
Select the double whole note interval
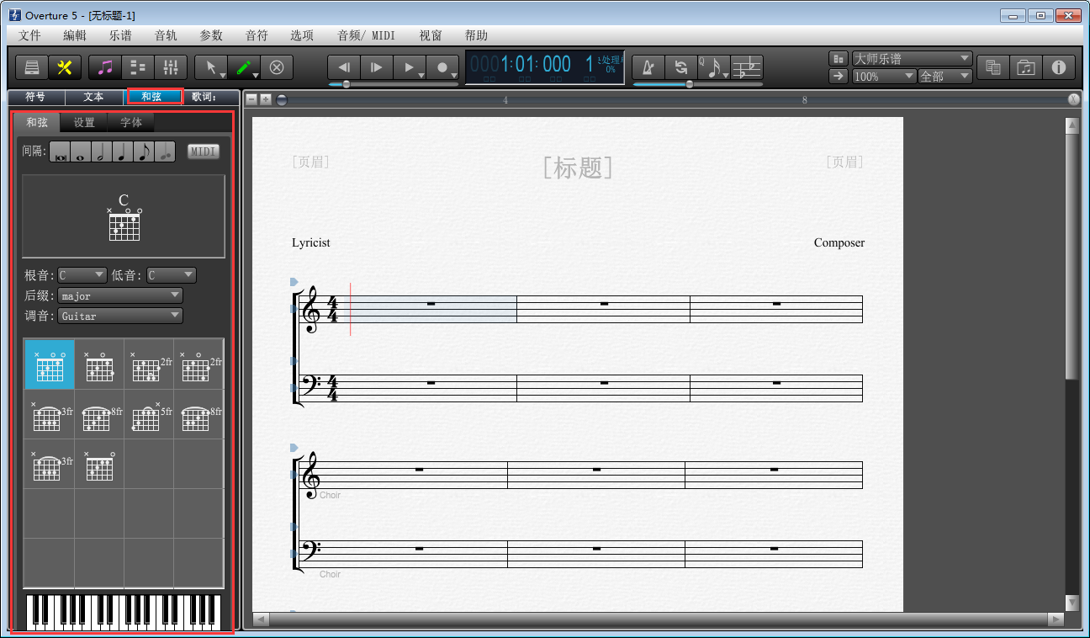[61, 152]
